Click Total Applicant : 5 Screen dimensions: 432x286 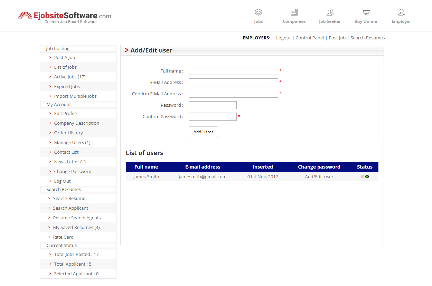[73, 264]
